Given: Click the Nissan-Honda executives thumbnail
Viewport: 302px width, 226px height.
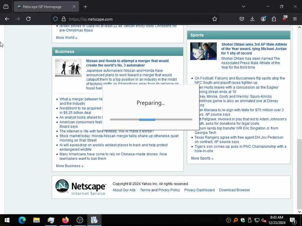Looking at the screenshot, I should pos(68,68).
